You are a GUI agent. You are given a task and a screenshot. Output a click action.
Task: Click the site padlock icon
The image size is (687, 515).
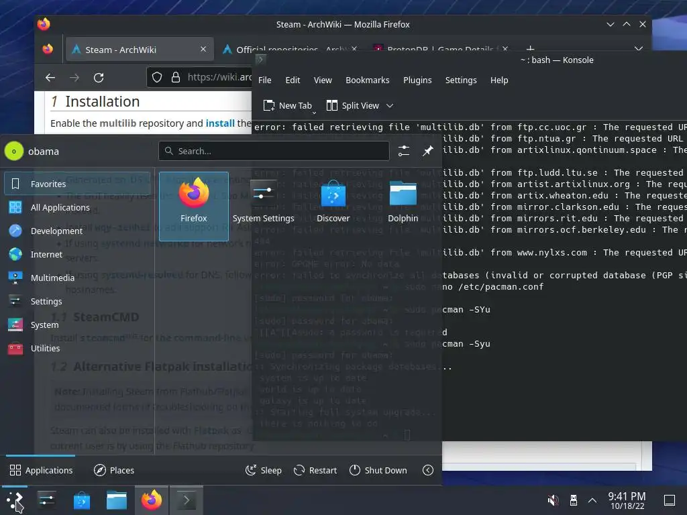[176, 78]
